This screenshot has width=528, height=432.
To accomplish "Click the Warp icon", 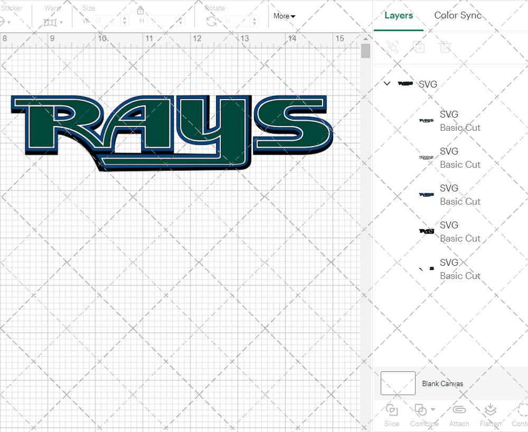I will point(50,22).
